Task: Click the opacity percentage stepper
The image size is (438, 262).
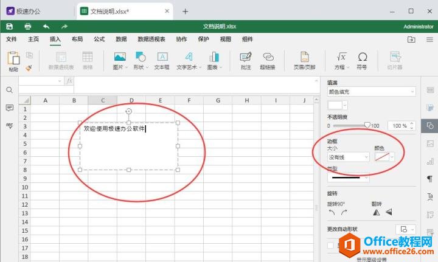Action: click(411, 126)
